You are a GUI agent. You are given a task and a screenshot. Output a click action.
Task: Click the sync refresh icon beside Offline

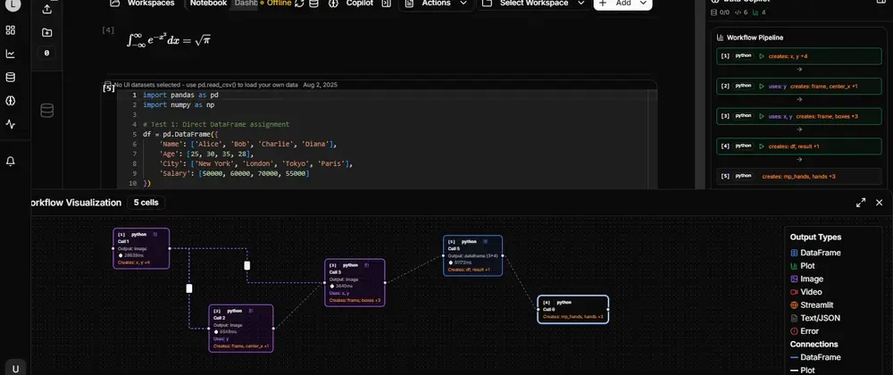coord(299,4)
